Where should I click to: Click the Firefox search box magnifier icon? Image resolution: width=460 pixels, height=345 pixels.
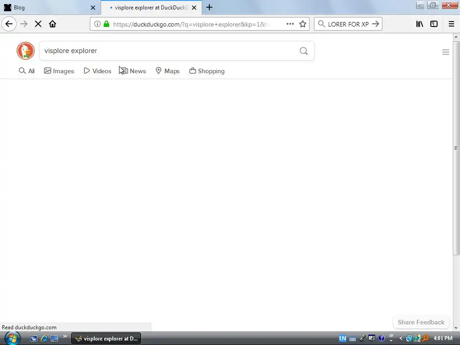(322, 24)
